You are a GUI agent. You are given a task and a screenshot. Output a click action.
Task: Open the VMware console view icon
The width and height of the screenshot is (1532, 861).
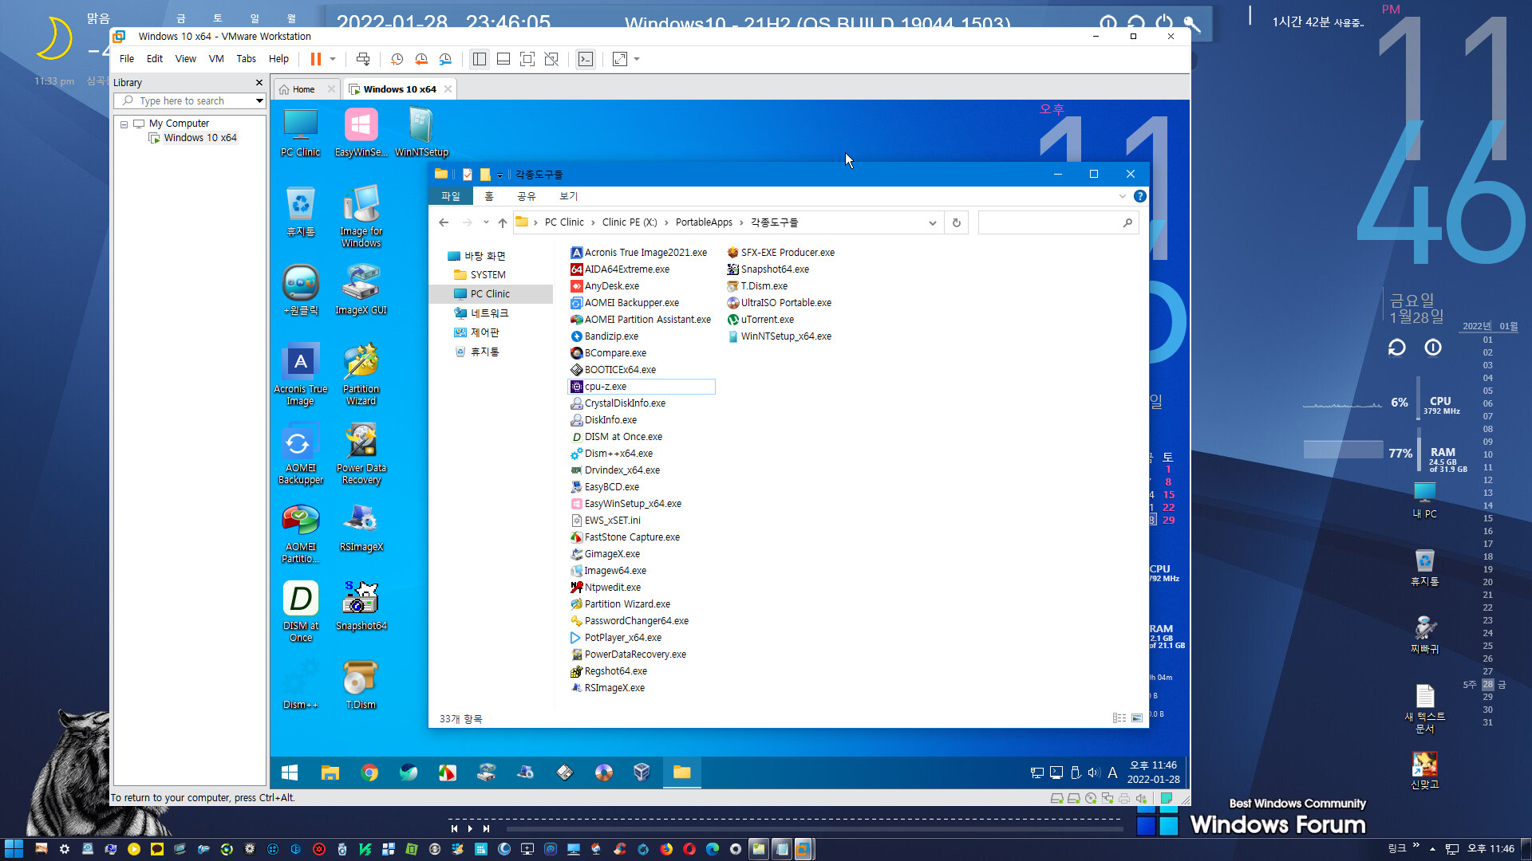click(586, 59)
